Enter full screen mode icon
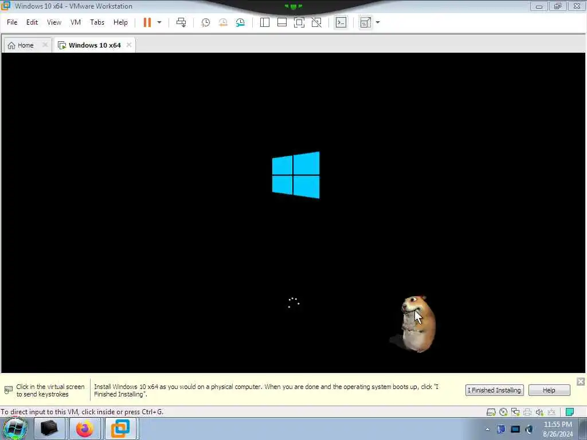The width and height of the screenshot is (587, 440). point(299,22)
